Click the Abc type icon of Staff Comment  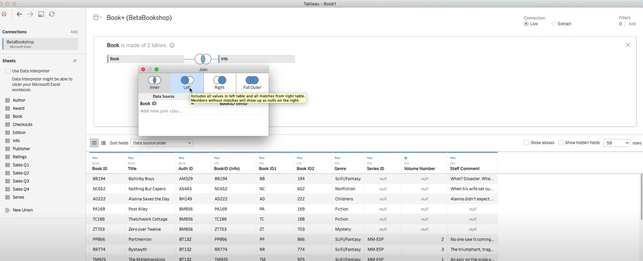pyautogui.click(x=453, y=158)
